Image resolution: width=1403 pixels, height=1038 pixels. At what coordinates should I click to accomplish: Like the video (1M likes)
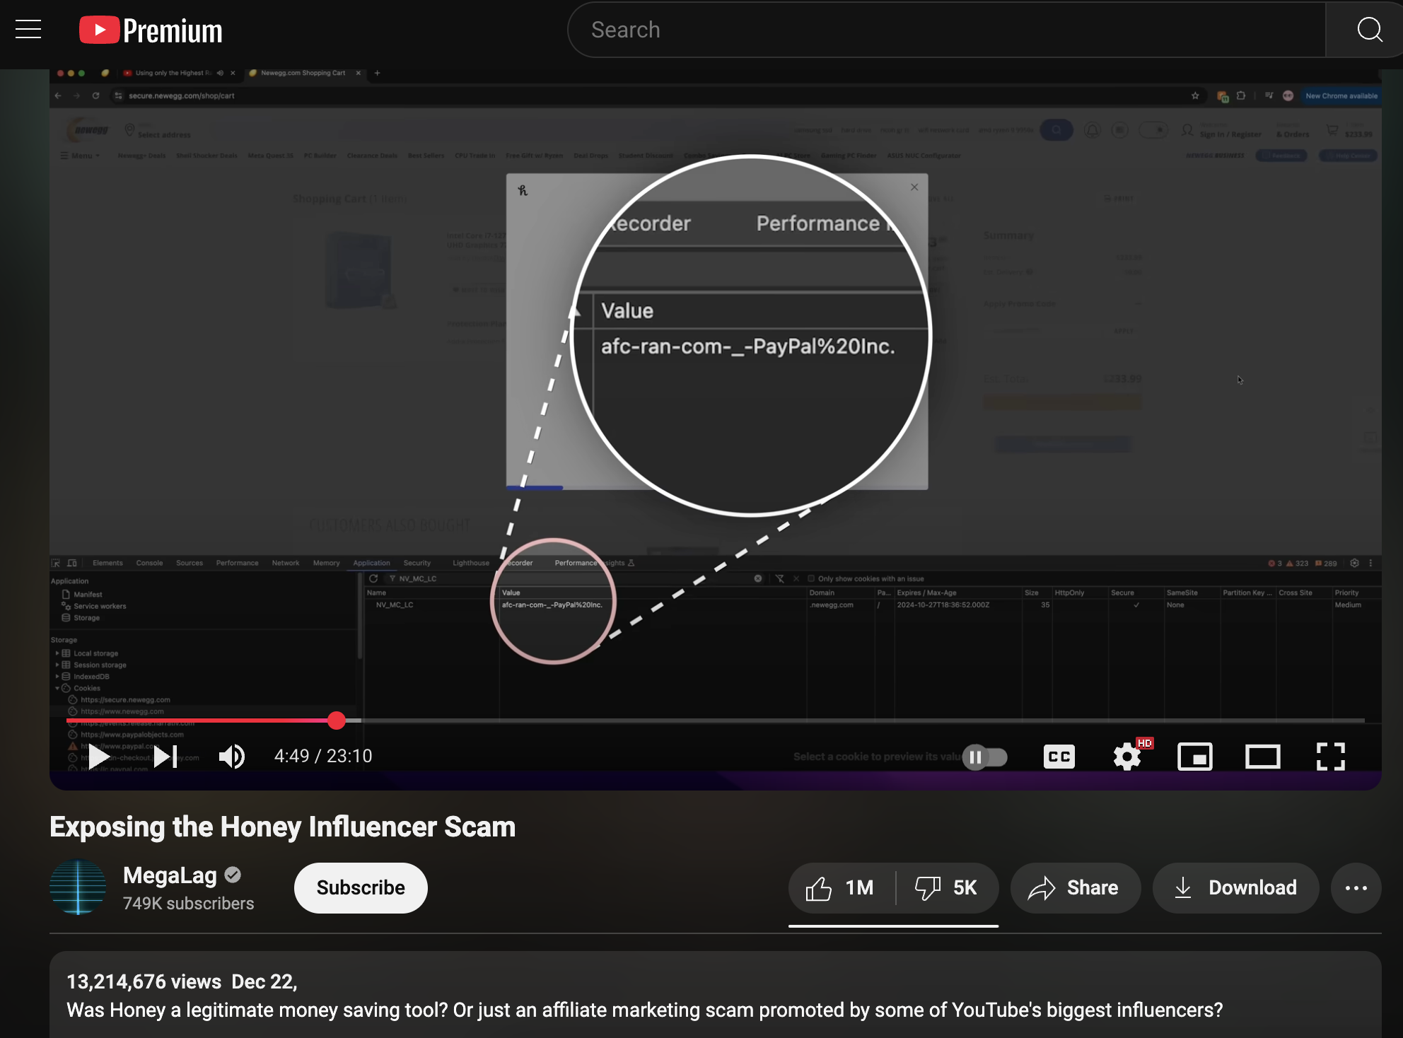841,888
